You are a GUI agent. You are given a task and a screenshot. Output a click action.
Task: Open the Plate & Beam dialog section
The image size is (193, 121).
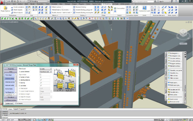click(x=11, y=97)
